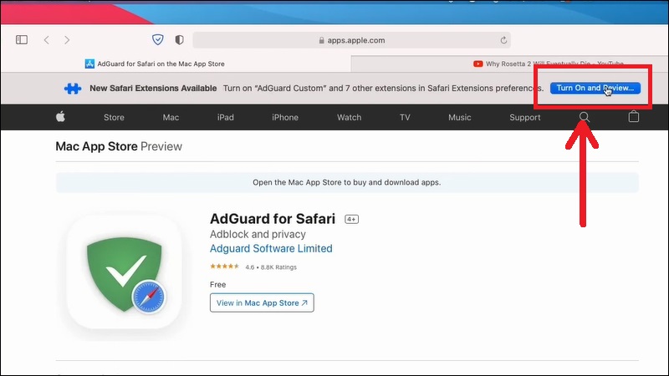
Task: Reload the page with refresh icon
Action: click(x=503, y=40)
